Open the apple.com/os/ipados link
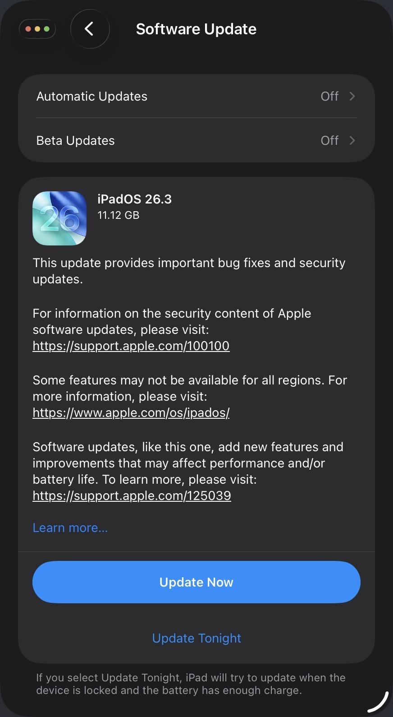The image size is (393, 717). (x=131, y=413)
